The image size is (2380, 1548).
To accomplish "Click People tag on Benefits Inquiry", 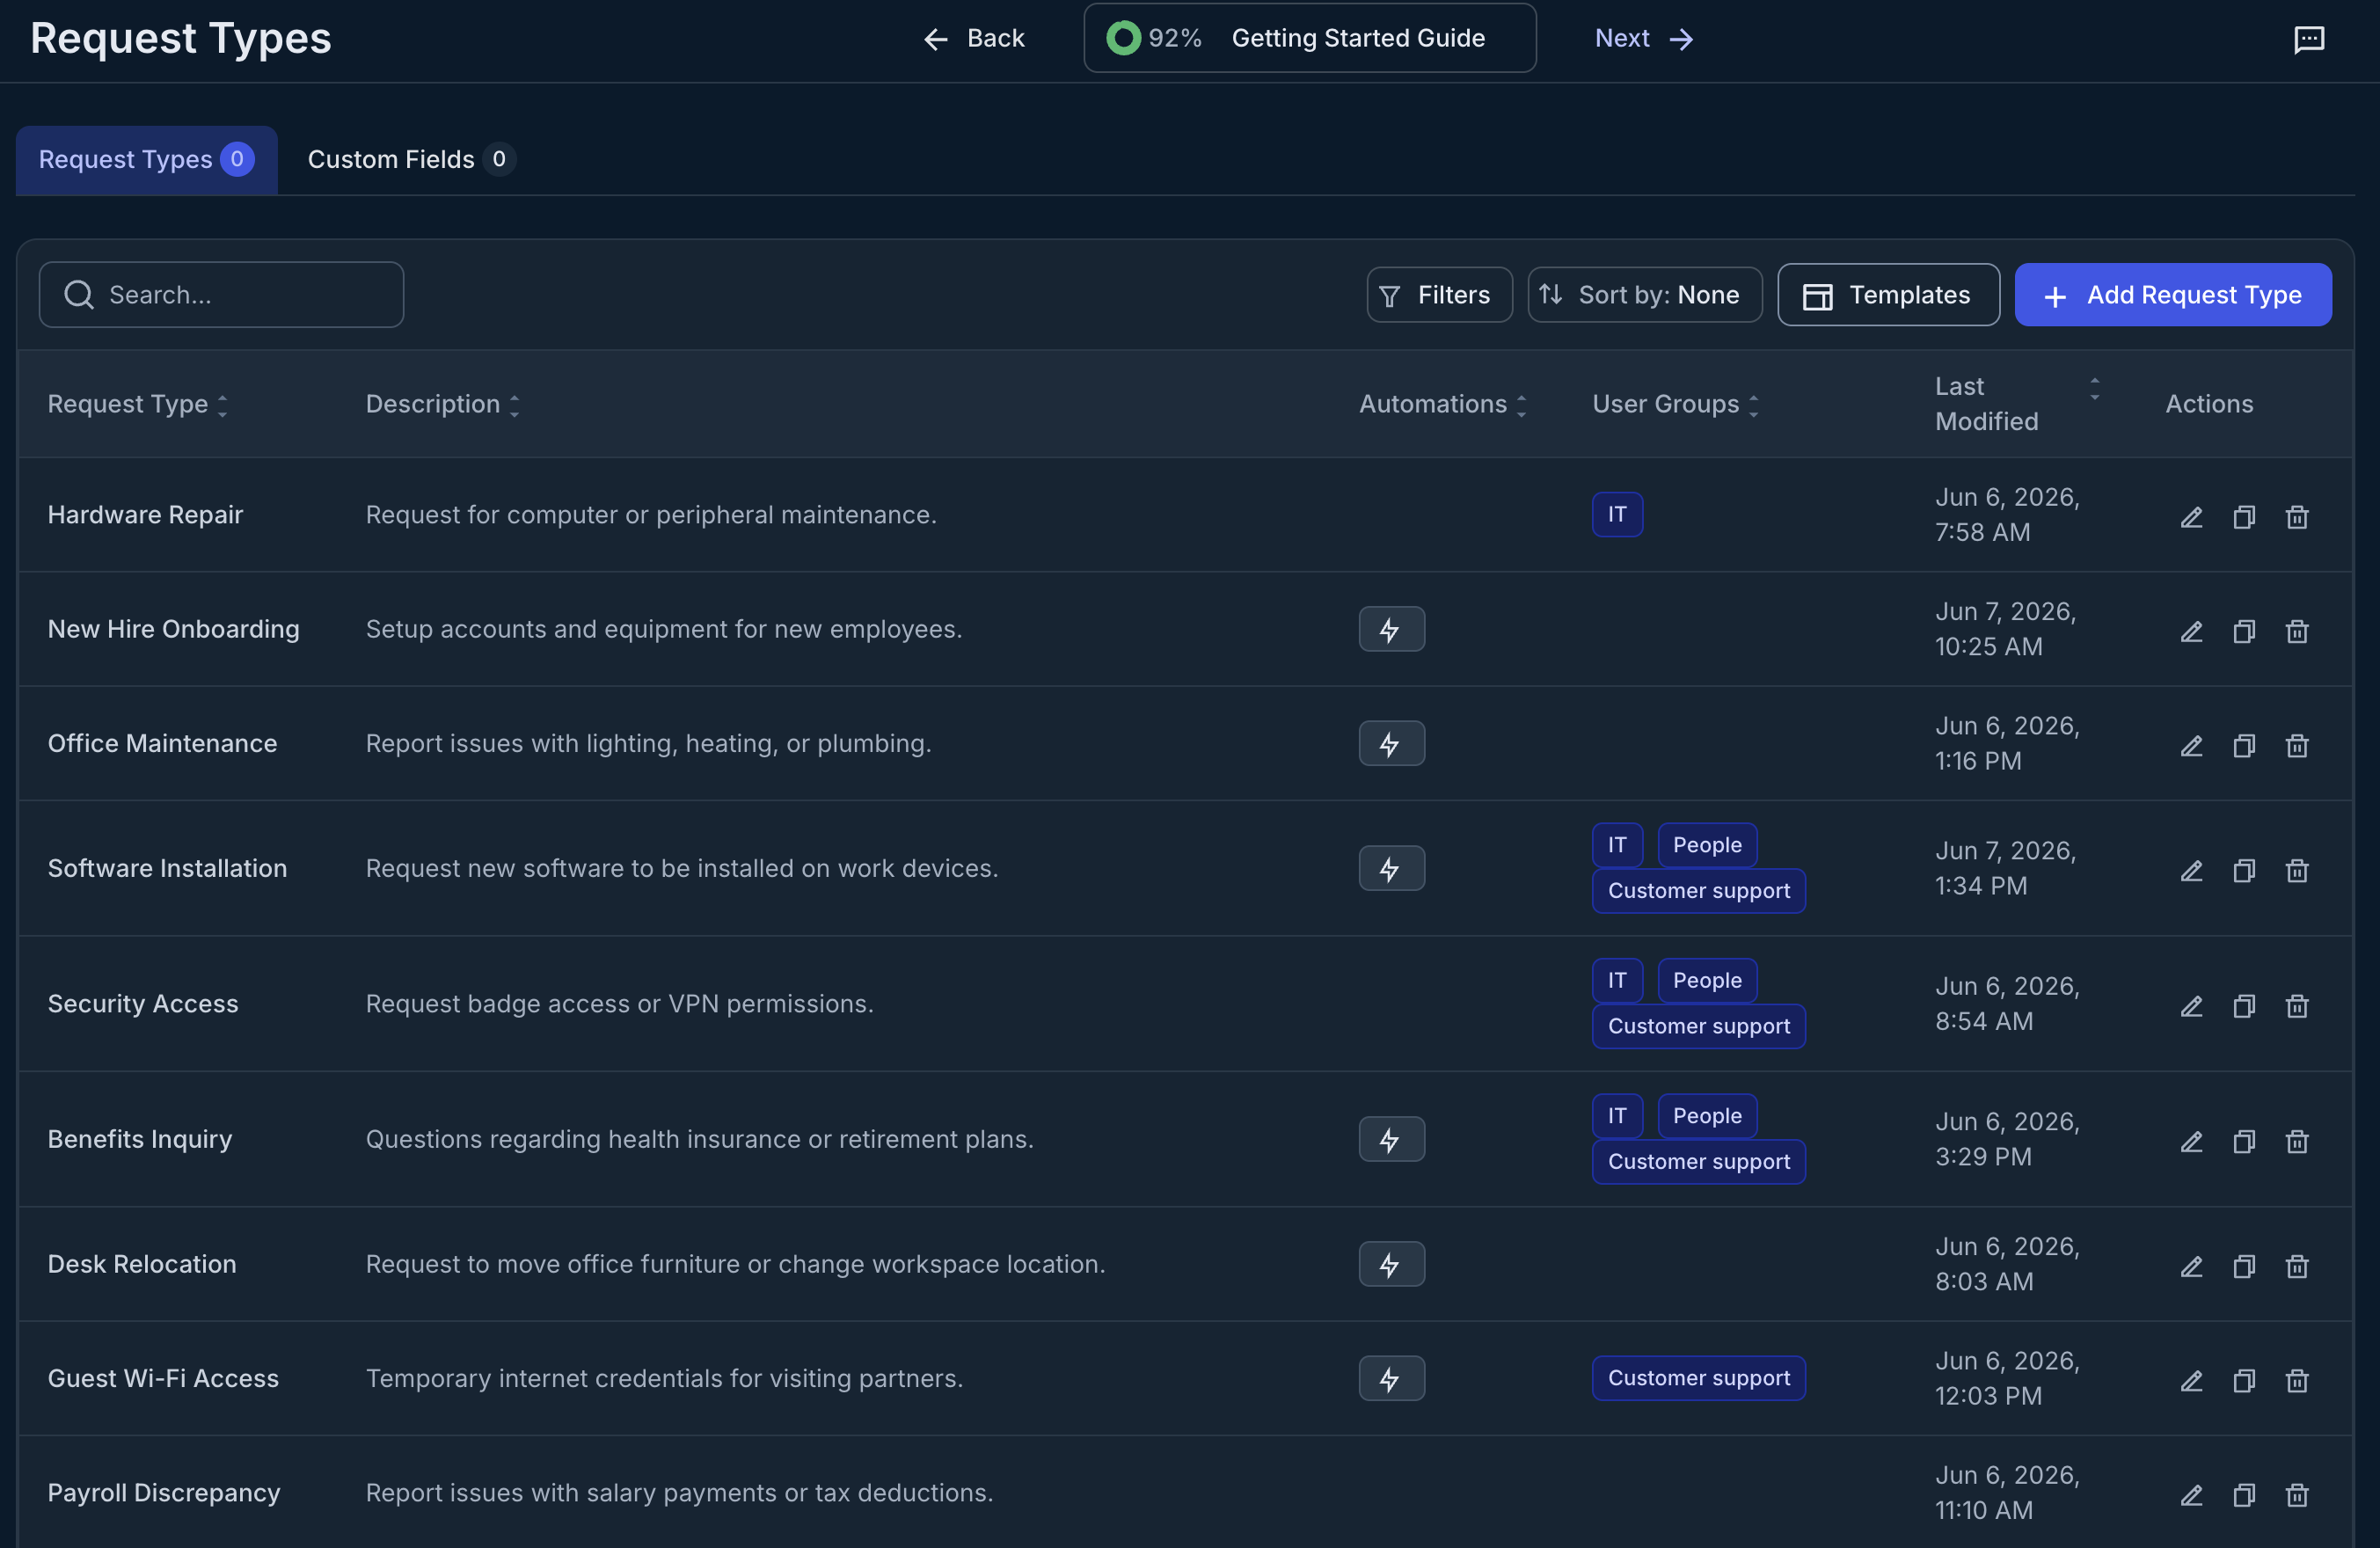I will tap(1706, 1116).
